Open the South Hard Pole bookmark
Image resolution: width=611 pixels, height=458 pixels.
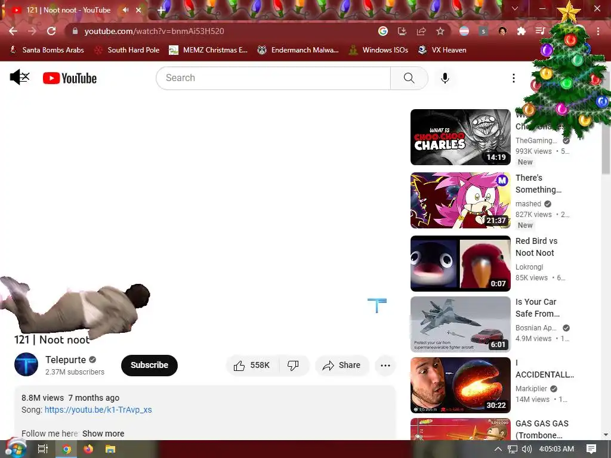point(127,50)
